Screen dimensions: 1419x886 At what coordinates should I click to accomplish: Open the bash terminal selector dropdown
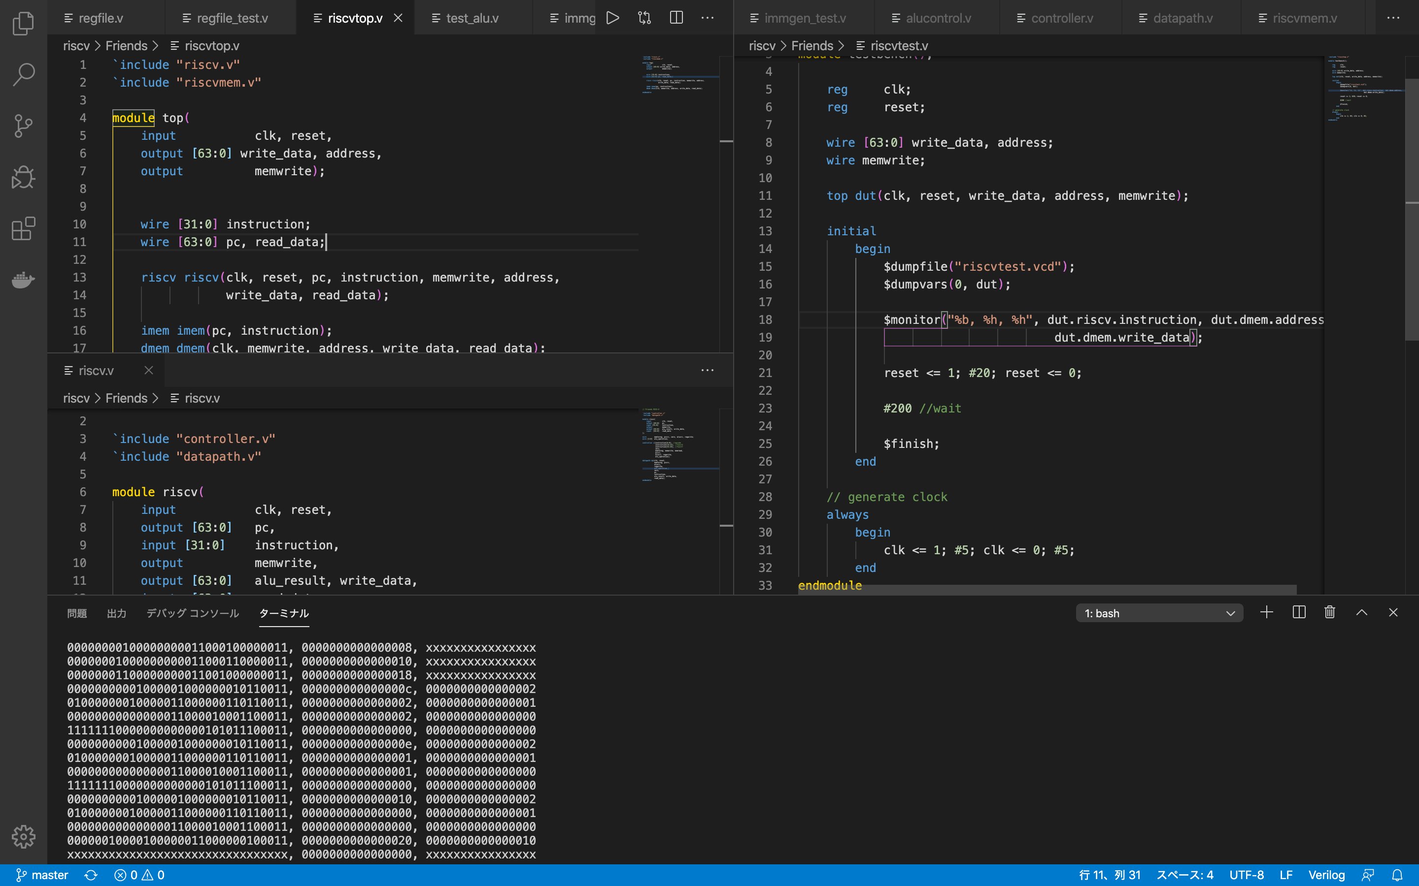[x=1159, y=613]
